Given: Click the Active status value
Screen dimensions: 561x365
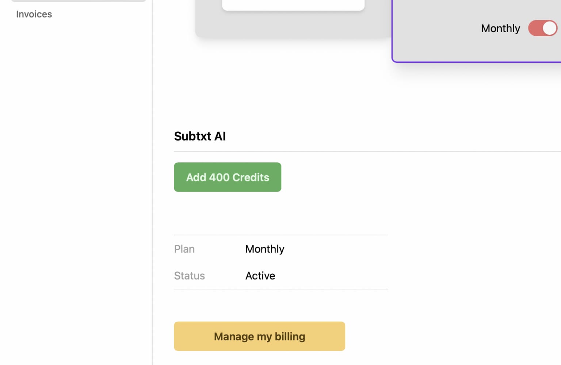Looking at the screenshot, I should coord(260,276).
